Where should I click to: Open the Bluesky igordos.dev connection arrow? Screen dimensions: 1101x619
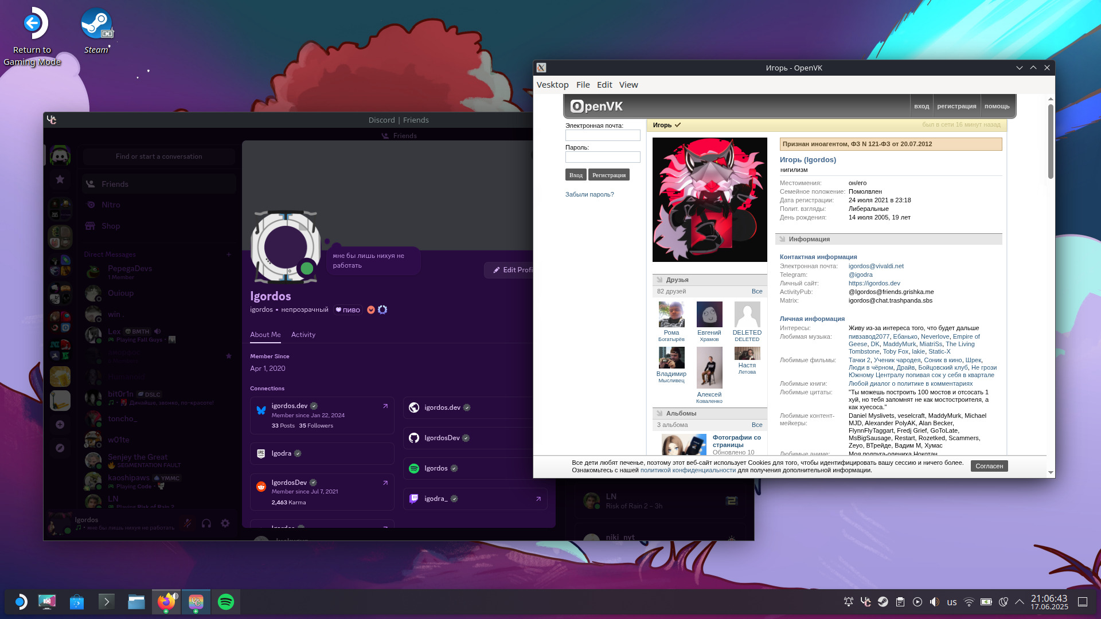(x=385, y=406)
